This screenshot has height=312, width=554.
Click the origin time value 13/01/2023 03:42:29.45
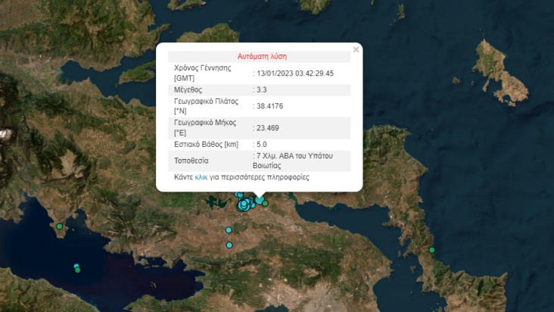pos(295,73)
